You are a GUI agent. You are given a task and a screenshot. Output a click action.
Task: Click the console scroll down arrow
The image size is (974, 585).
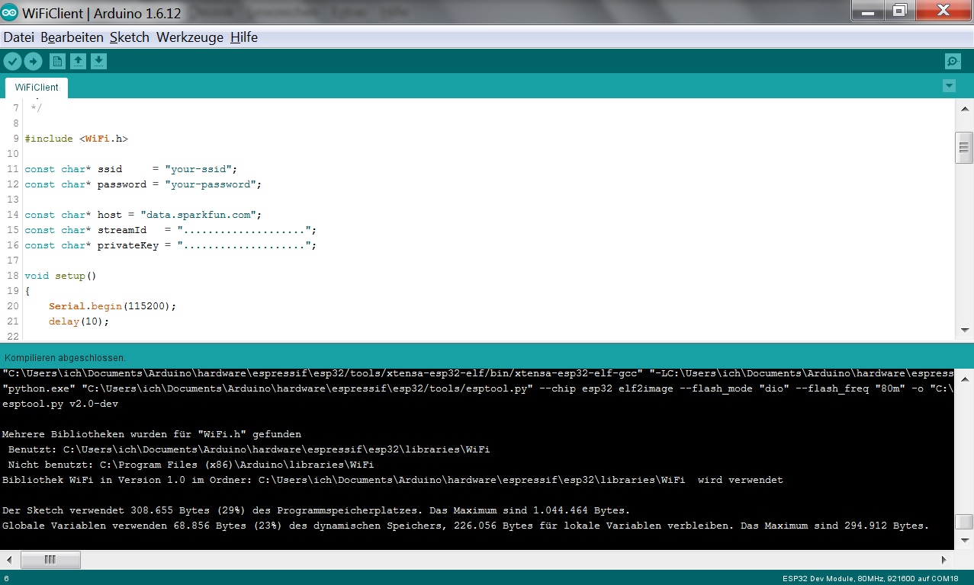click(x=964, y=540)
